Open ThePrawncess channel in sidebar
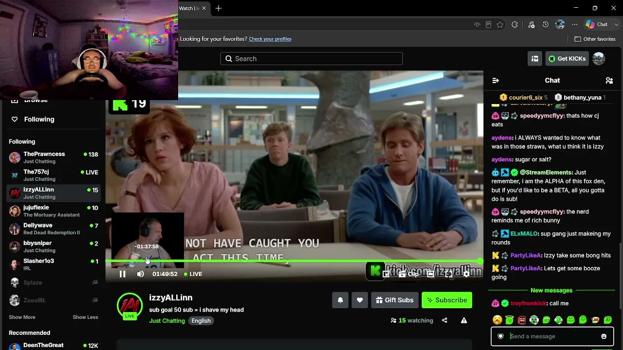Screen dimensions: 623x350 [x=54, y=157]
